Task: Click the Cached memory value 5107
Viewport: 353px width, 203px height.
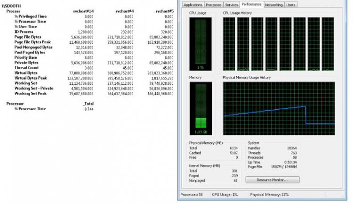Action: click(x=233, y=153)
